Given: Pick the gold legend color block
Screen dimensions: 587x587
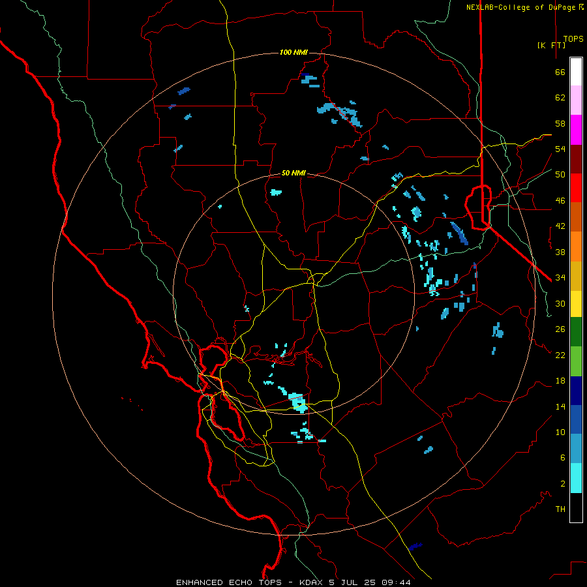Looking at the screenshot, I should click(x=576, y=276).
